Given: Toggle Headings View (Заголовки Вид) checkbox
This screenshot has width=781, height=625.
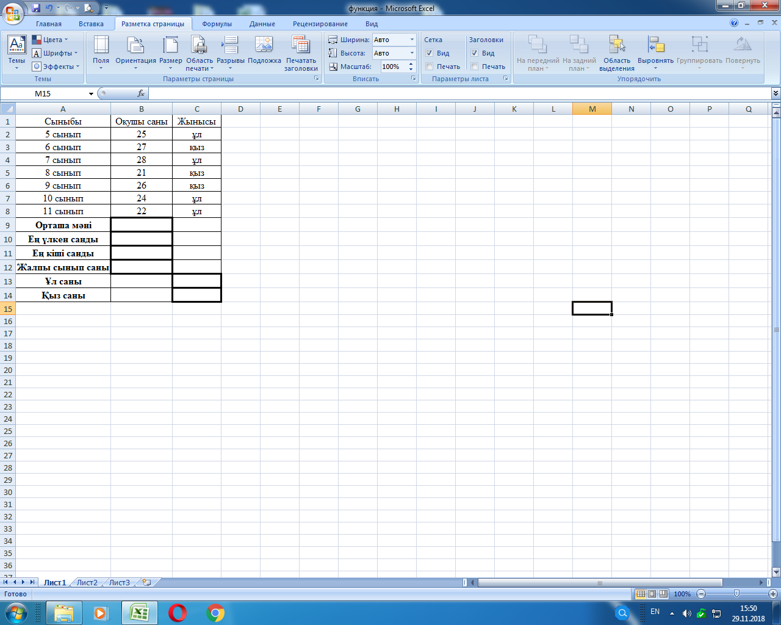Looking at the screenshot, I should point(475,53).
